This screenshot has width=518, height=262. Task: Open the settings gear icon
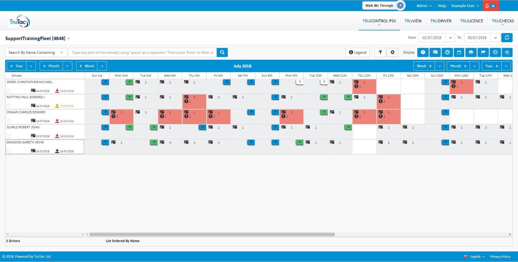click(392, 52)
